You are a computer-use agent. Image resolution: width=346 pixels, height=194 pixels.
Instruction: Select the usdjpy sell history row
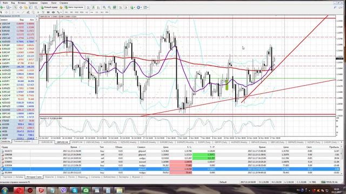170,158
